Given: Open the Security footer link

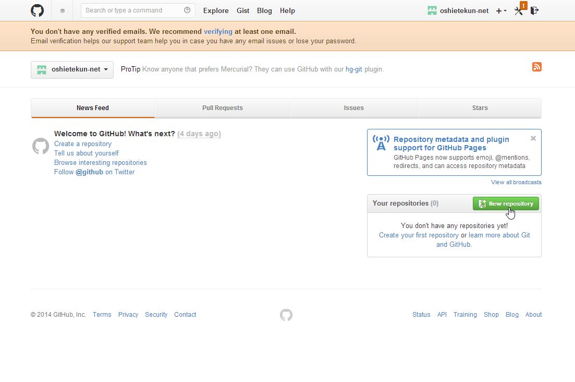Looking at the screenshot, I should [x=156, y=315].
